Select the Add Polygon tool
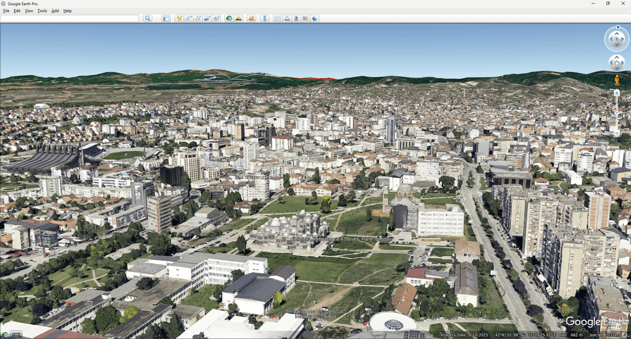Viewport: 631px width, 339px height. coord(189,19)
